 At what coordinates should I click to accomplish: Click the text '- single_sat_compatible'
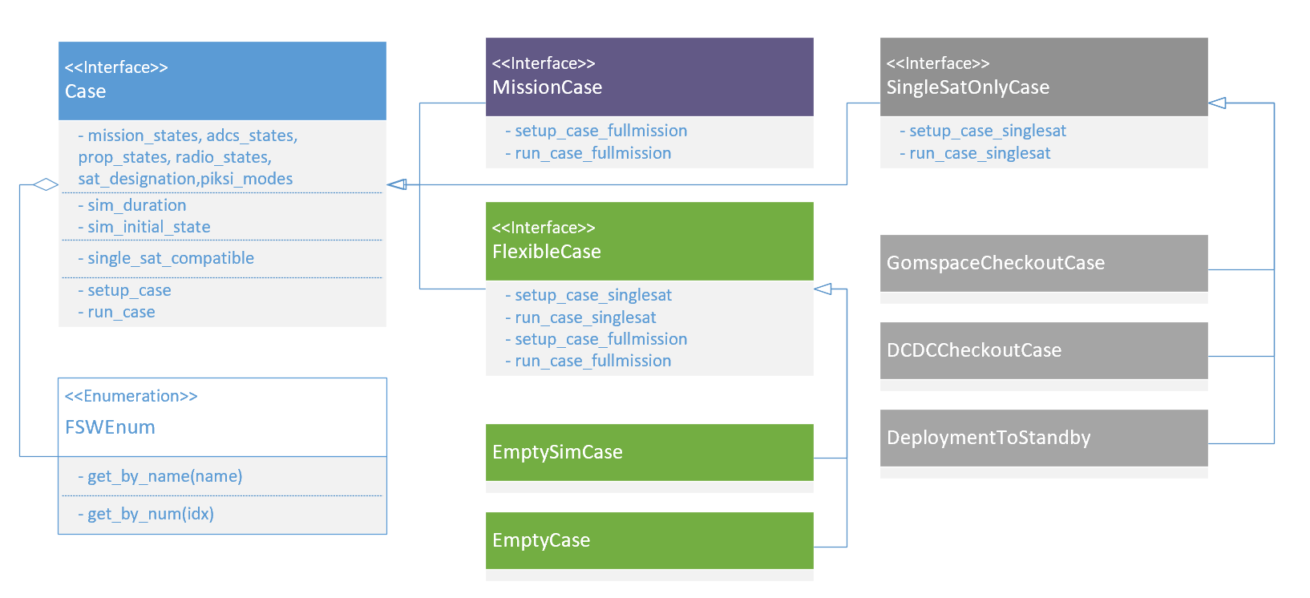pos(166,258)
